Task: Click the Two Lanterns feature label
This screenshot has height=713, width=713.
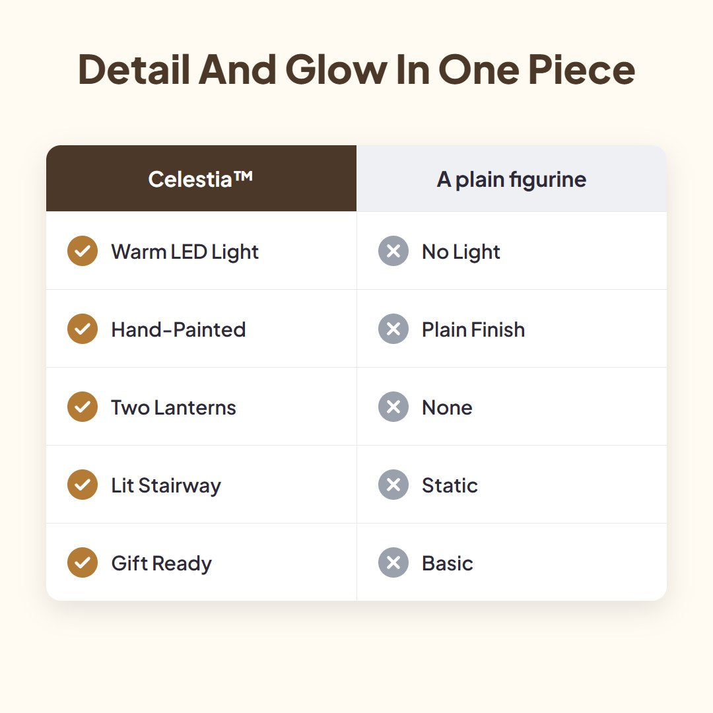Action: click(x=173, y=407)
